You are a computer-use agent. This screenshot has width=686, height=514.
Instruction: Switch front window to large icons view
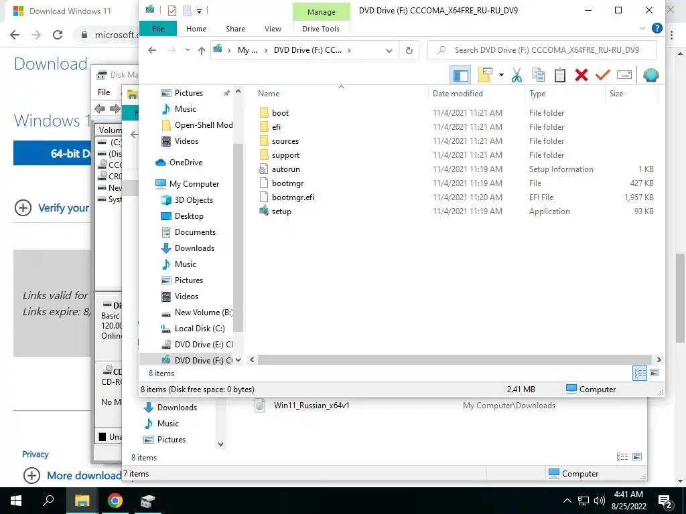coord(655,373)
